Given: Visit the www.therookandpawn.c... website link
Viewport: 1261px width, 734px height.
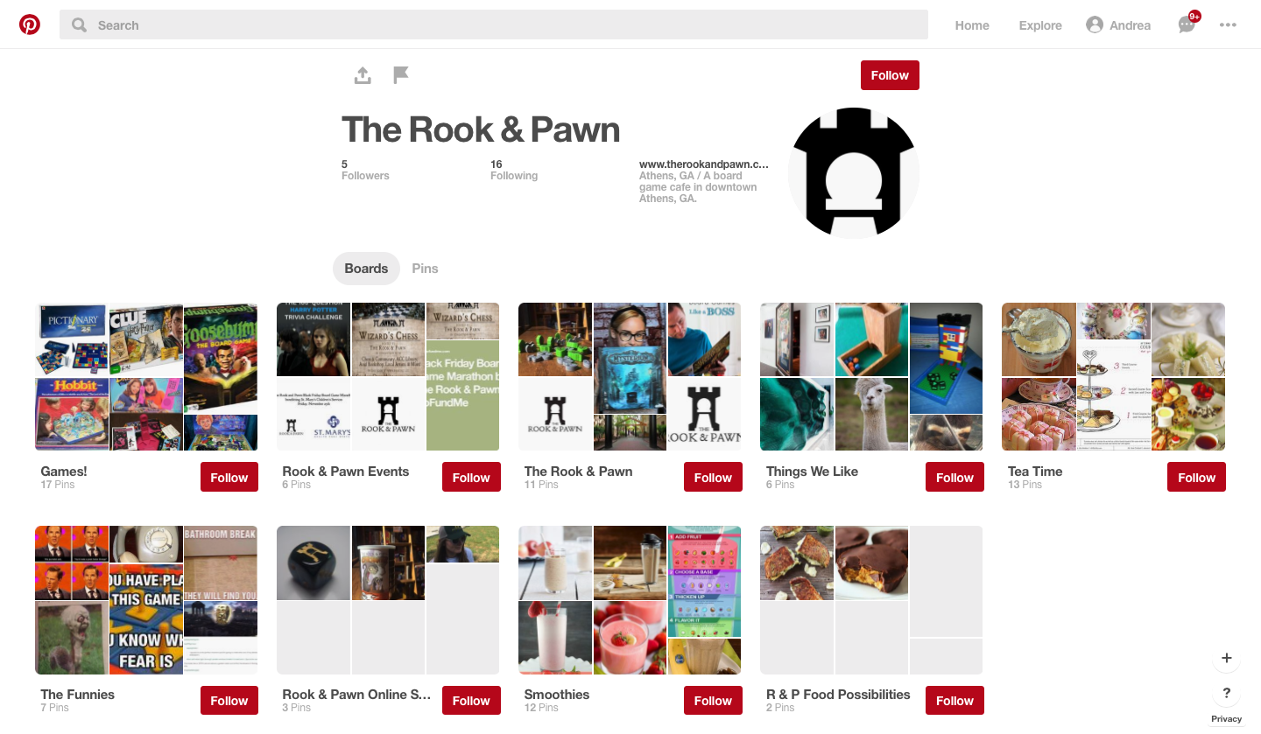Looking at the screenshot, I should pyautogui.click(x=704, y=164).
